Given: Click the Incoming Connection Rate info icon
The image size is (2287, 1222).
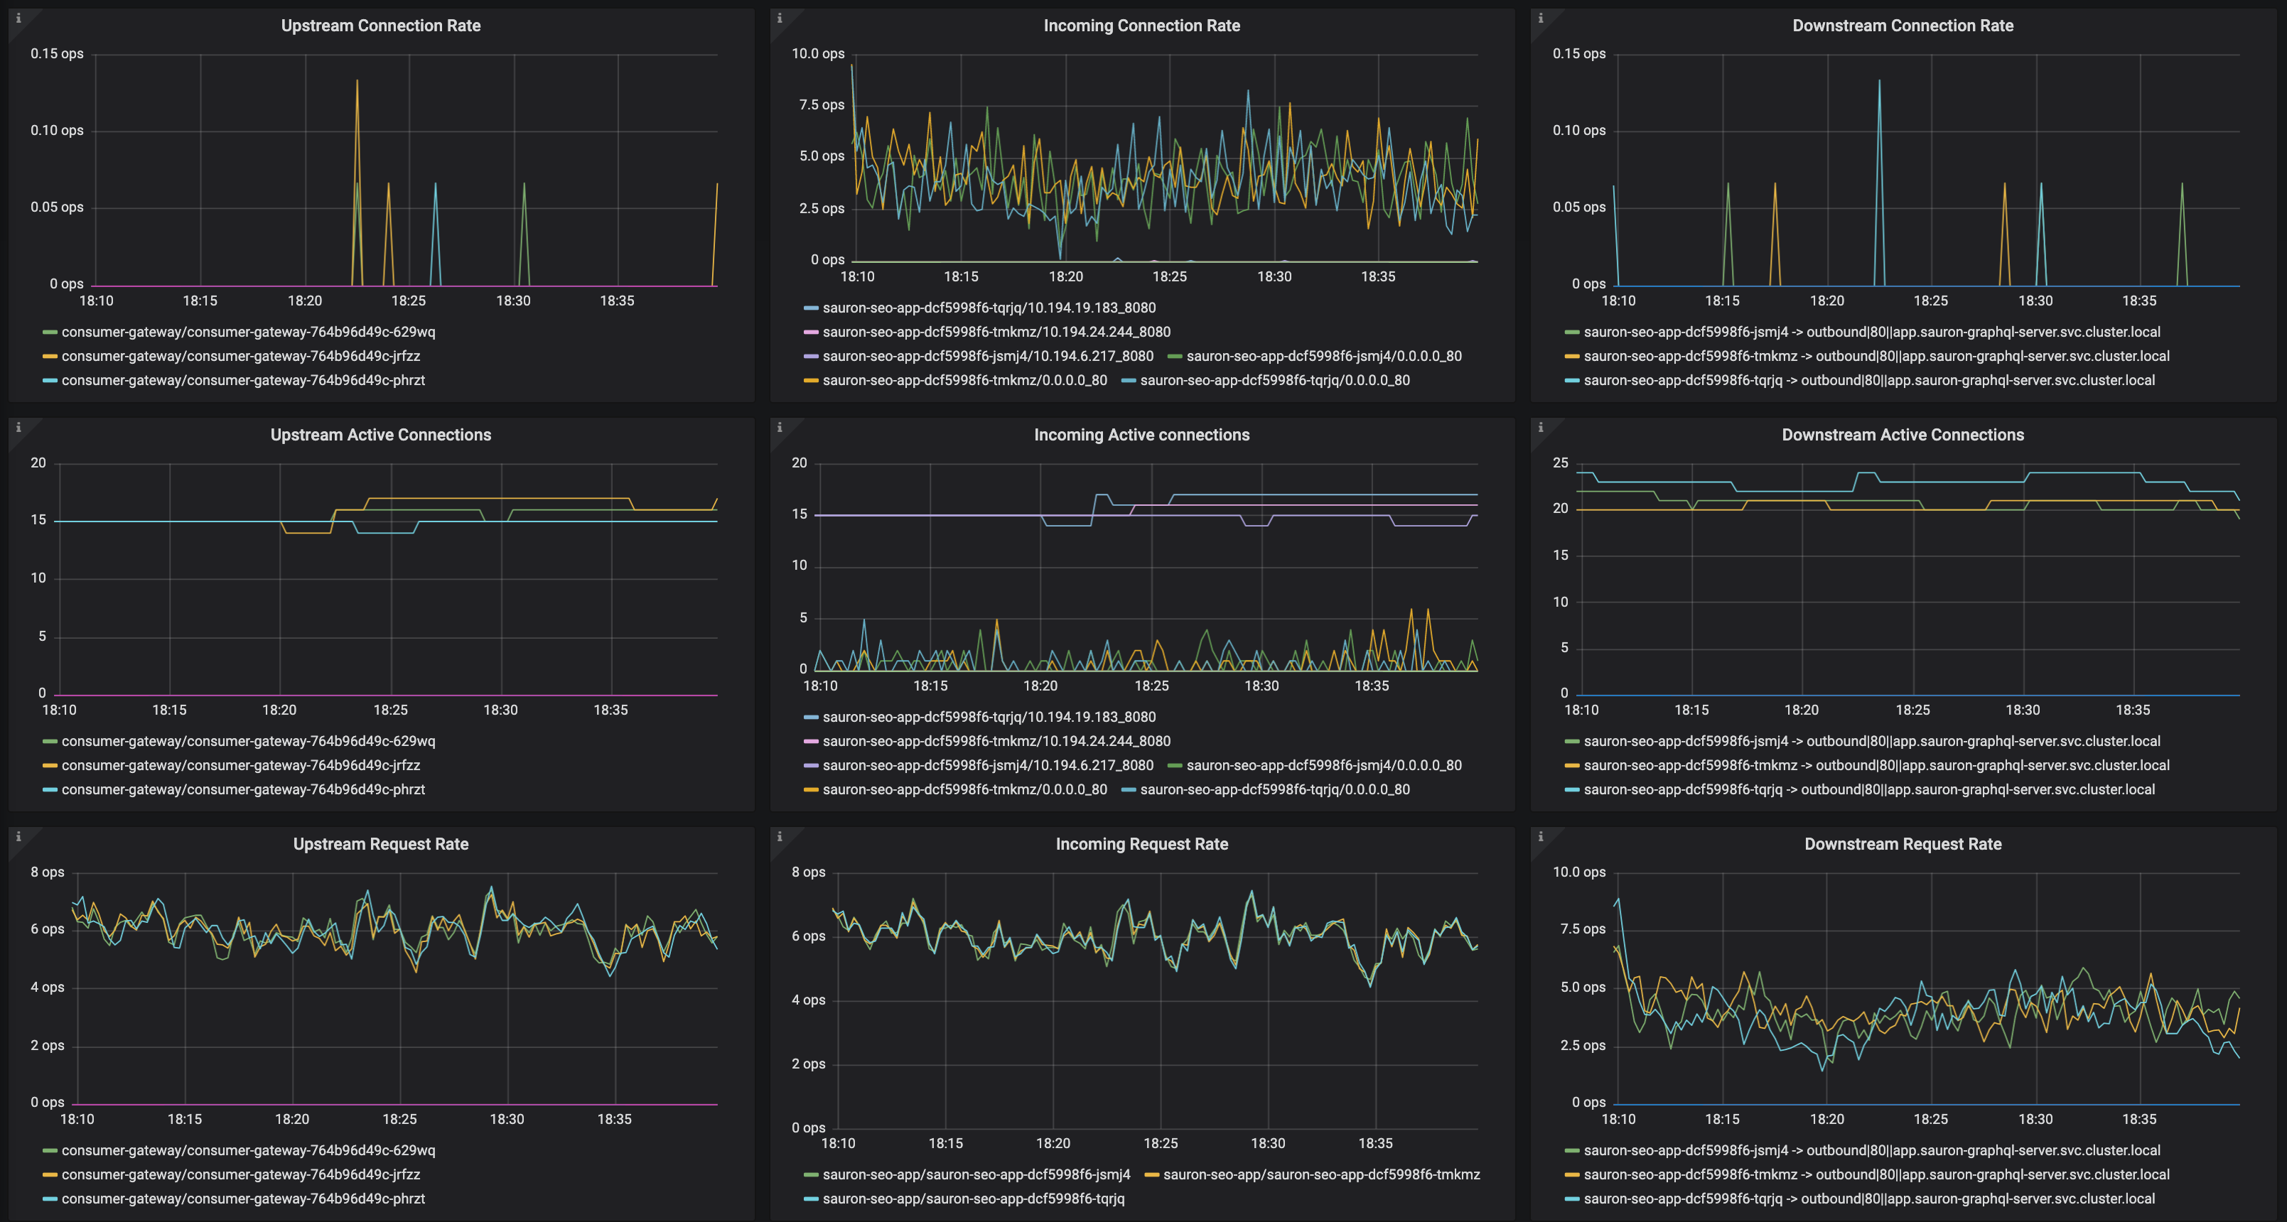Looking at the screenshot, I should point(780,18).
